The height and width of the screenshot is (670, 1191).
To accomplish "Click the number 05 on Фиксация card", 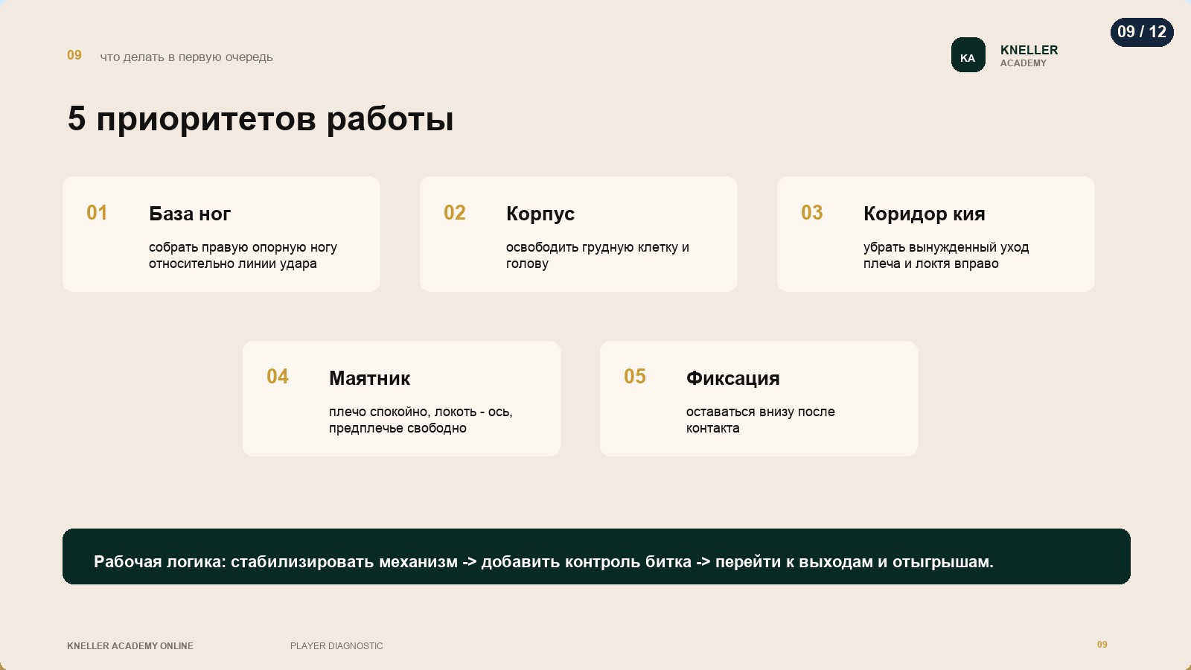I will coord(635,377).
